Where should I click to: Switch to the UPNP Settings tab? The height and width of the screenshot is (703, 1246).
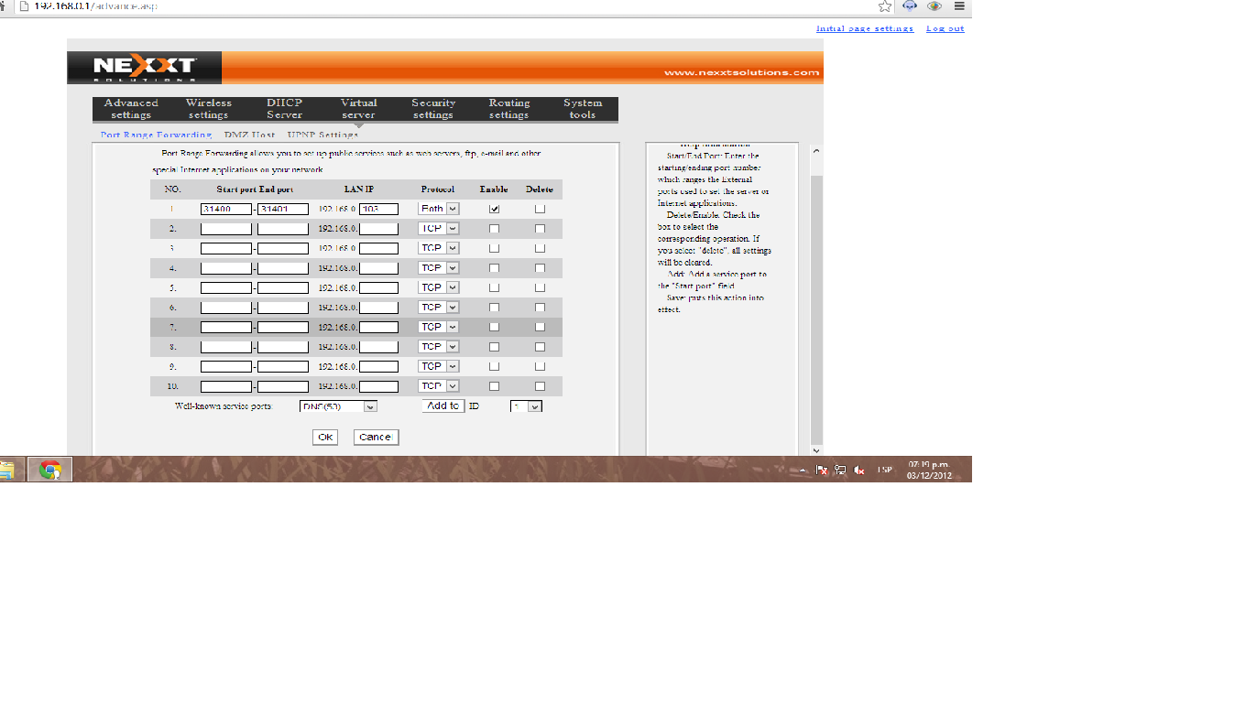[322, 135]
